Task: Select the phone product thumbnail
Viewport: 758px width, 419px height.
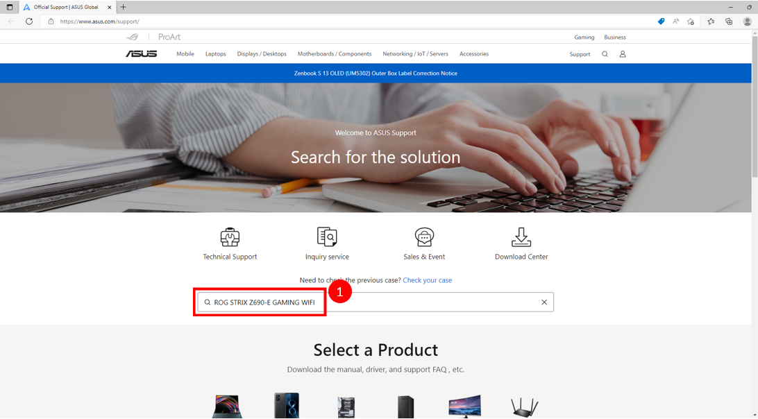Action: click(287, 405)
